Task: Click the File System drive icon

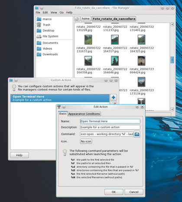Action: pyautogui.click(x=39, y=36)
